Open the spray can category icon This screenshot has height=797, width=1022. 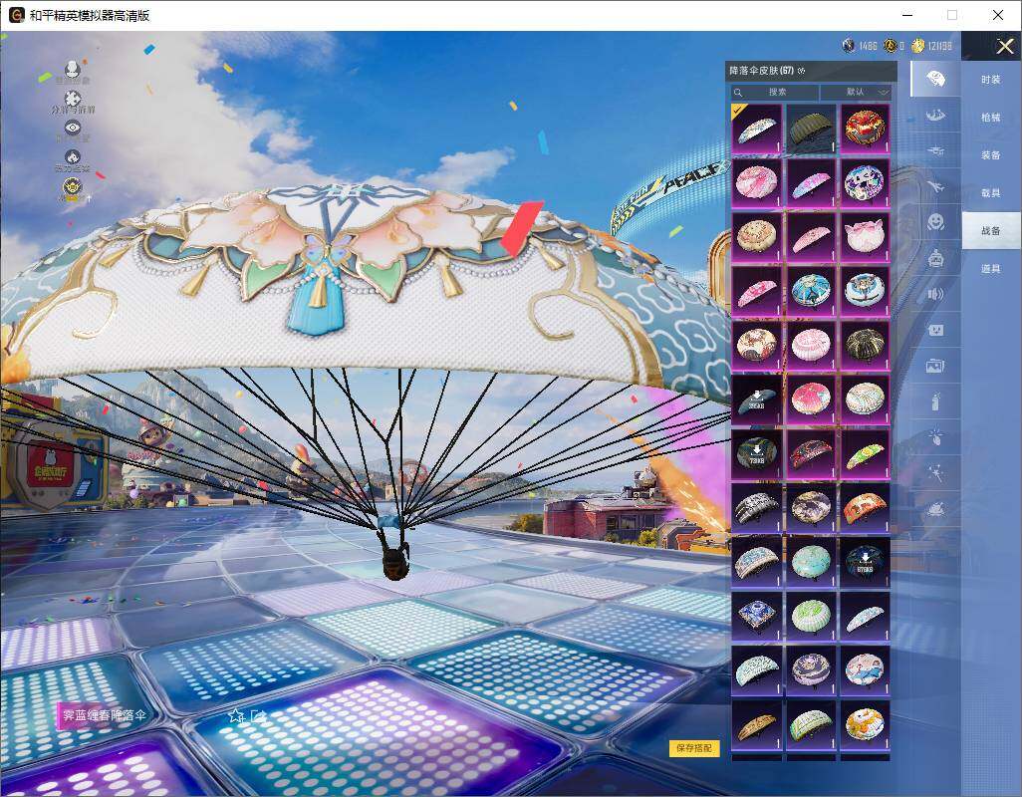935,401
